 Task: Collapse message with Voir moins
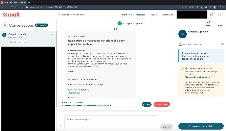[74, 93]
